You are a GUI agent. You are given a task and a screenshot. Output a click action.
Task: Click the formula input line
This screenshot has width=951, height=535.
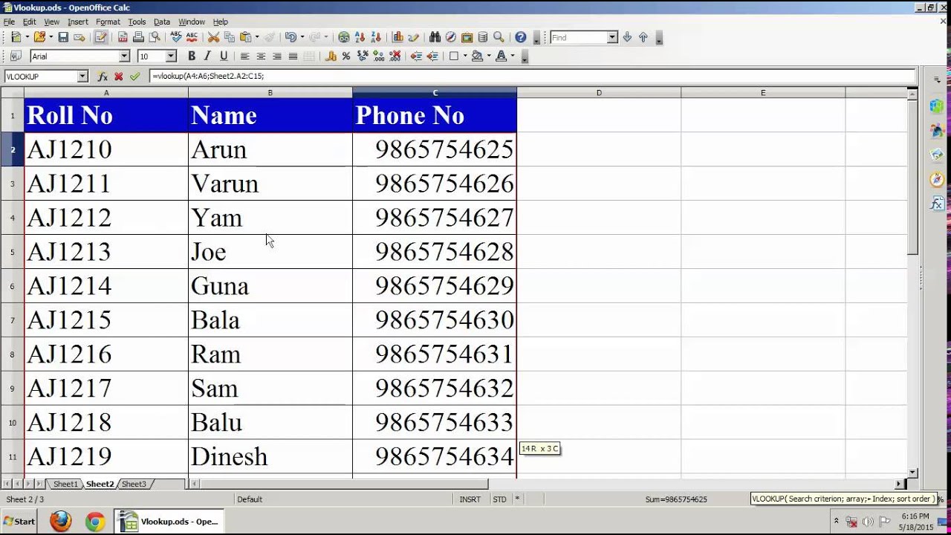pyautogui.click(x=532, y=77)
